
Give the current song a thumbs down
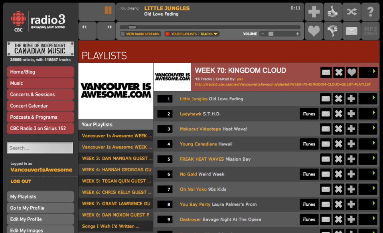333,31
